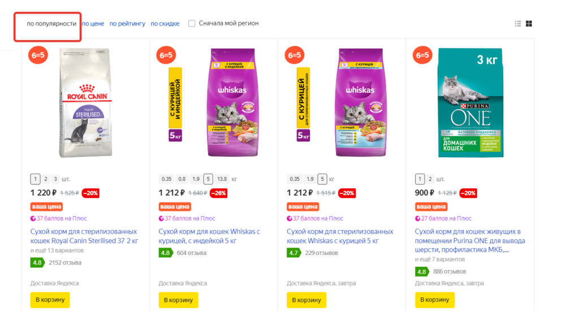Click the 4.8 rating badge for Purina ONE

422,271
